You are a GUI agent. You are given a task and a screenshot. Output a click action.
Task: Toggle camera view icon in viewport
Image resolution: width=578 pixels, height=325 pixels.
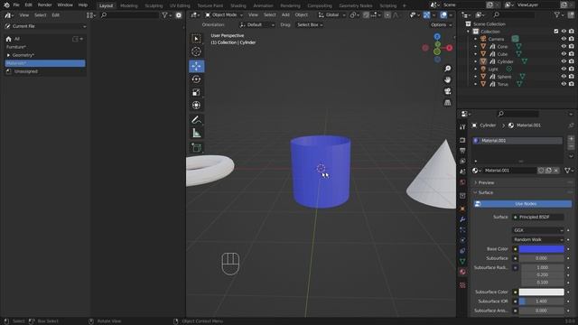(x=448, y=91)
